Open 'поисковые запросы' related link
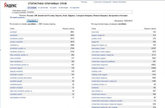 click(99, 78)
